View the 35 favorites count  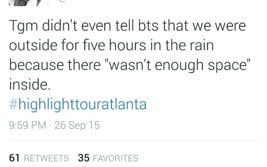point(84,158)
